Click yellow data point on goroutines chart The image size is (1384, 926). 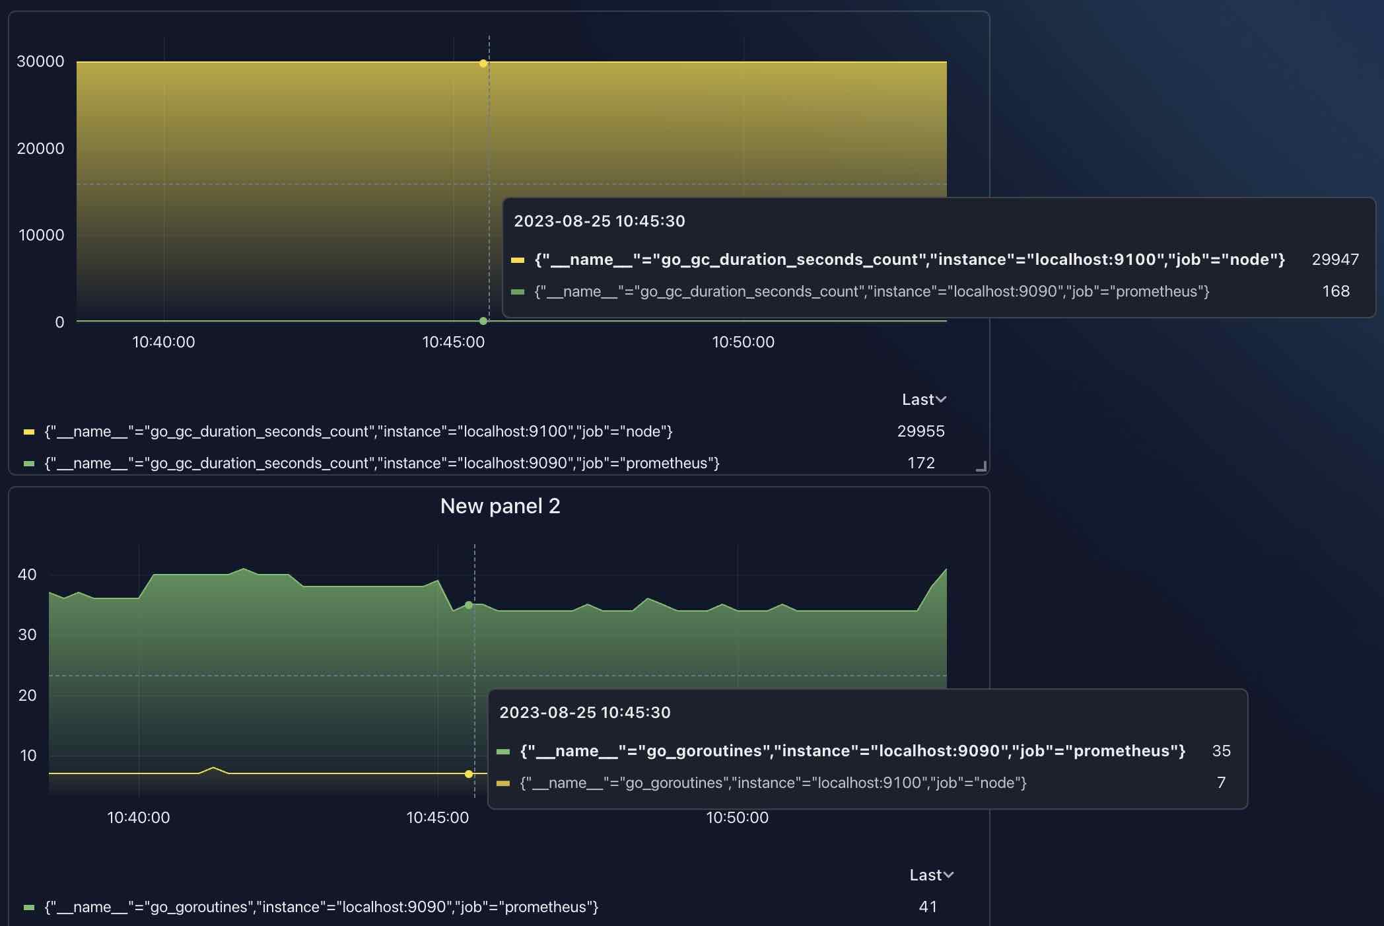(x=469, y=773)
